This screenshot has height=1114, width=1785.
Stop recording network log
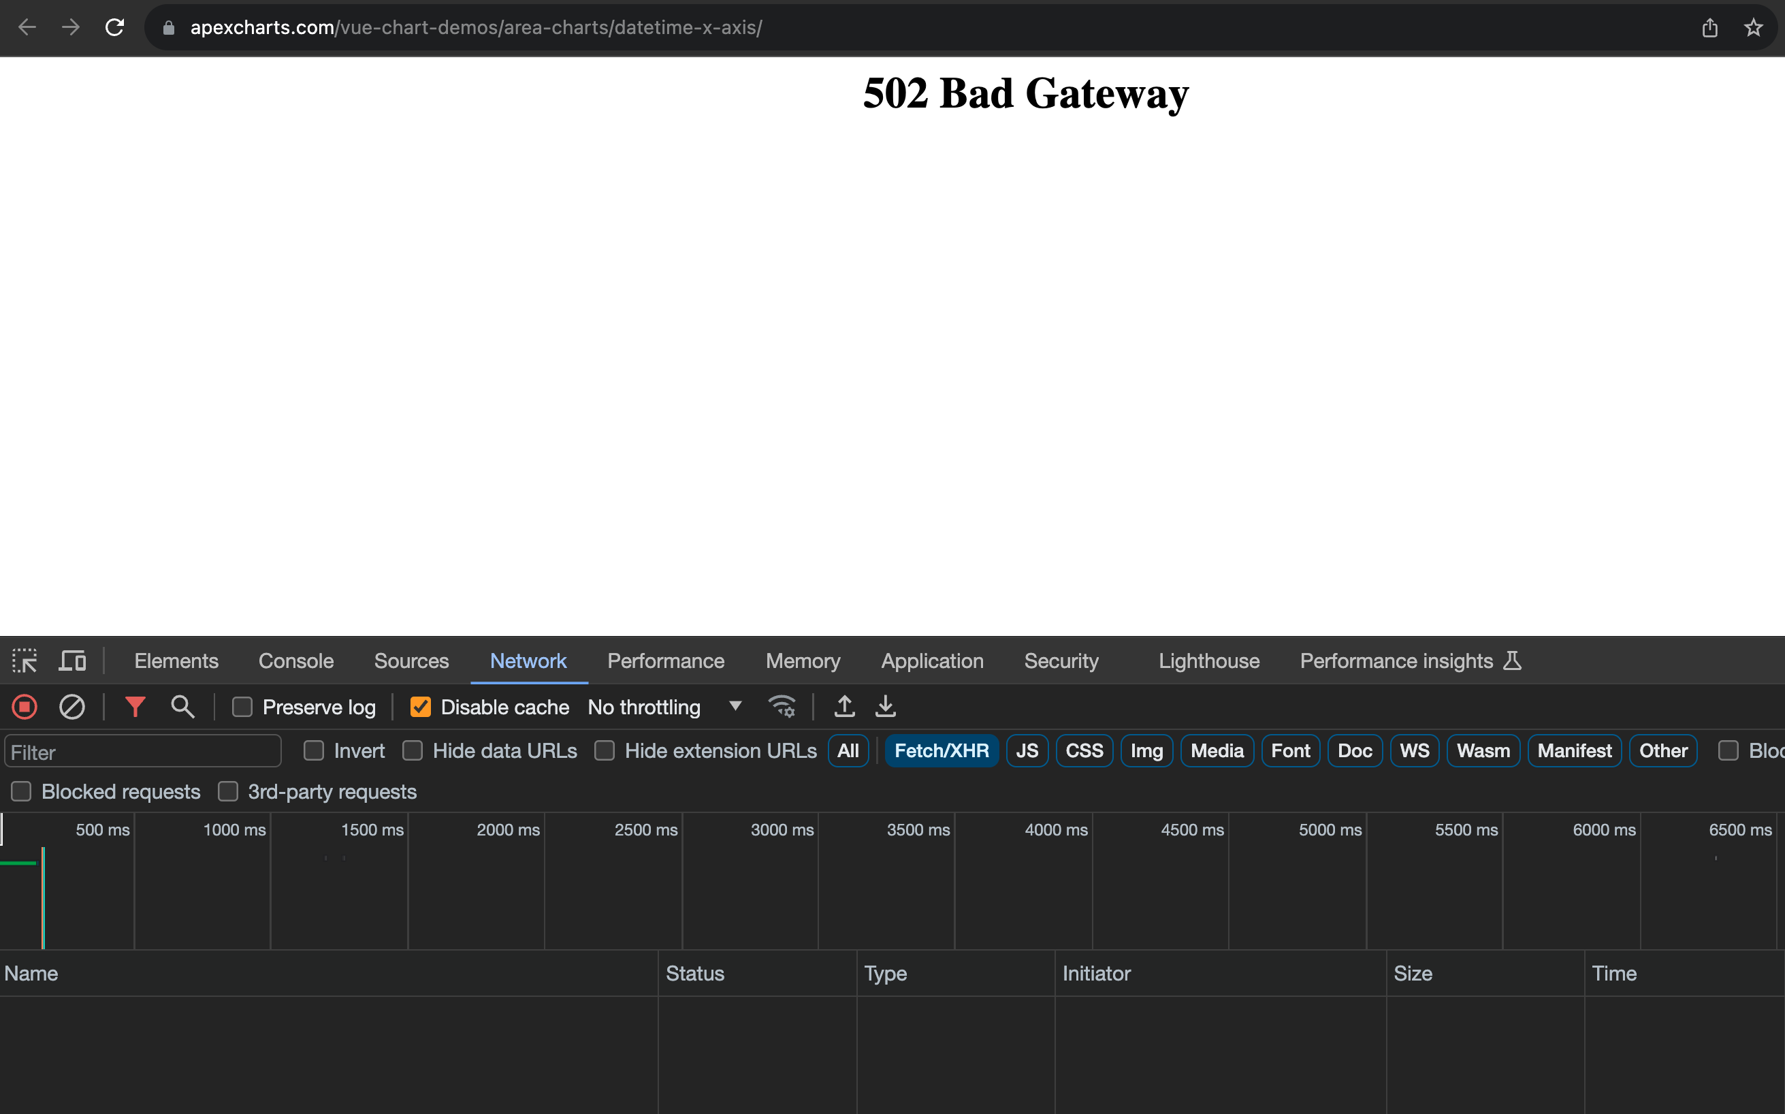point(25,707)
